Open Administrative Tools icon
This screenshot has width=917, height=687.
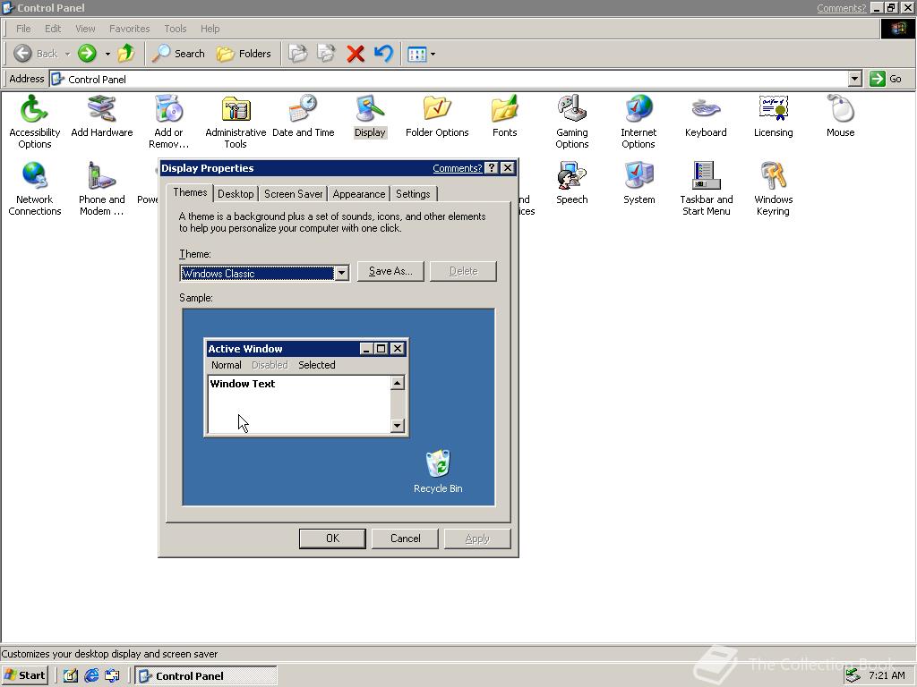click(236, 122)
